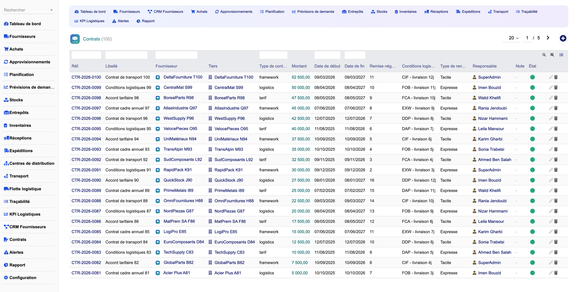
Task: Select Centres de distribution in sidebar
Action: 29,163
